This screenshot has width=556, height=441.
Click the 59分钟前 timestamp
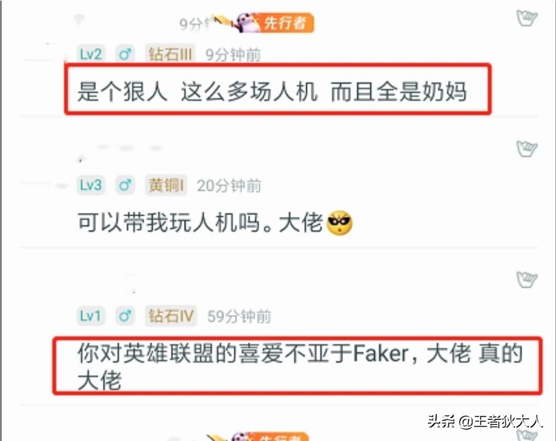tap(239, 316)
